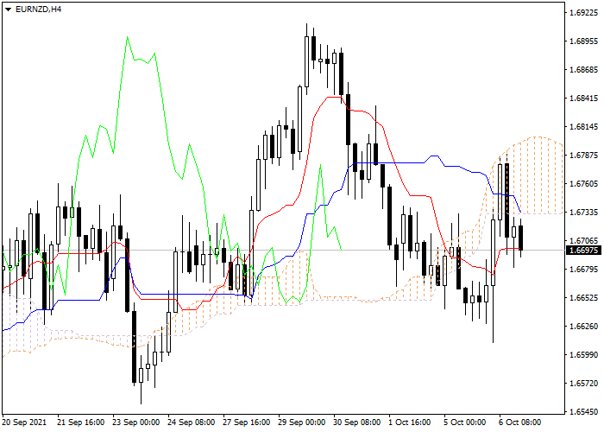Select the 1.66795 price label
Image resolution: width=604 pixels, height=432 pixels.
pyautogui.click(x=584, y=269)
